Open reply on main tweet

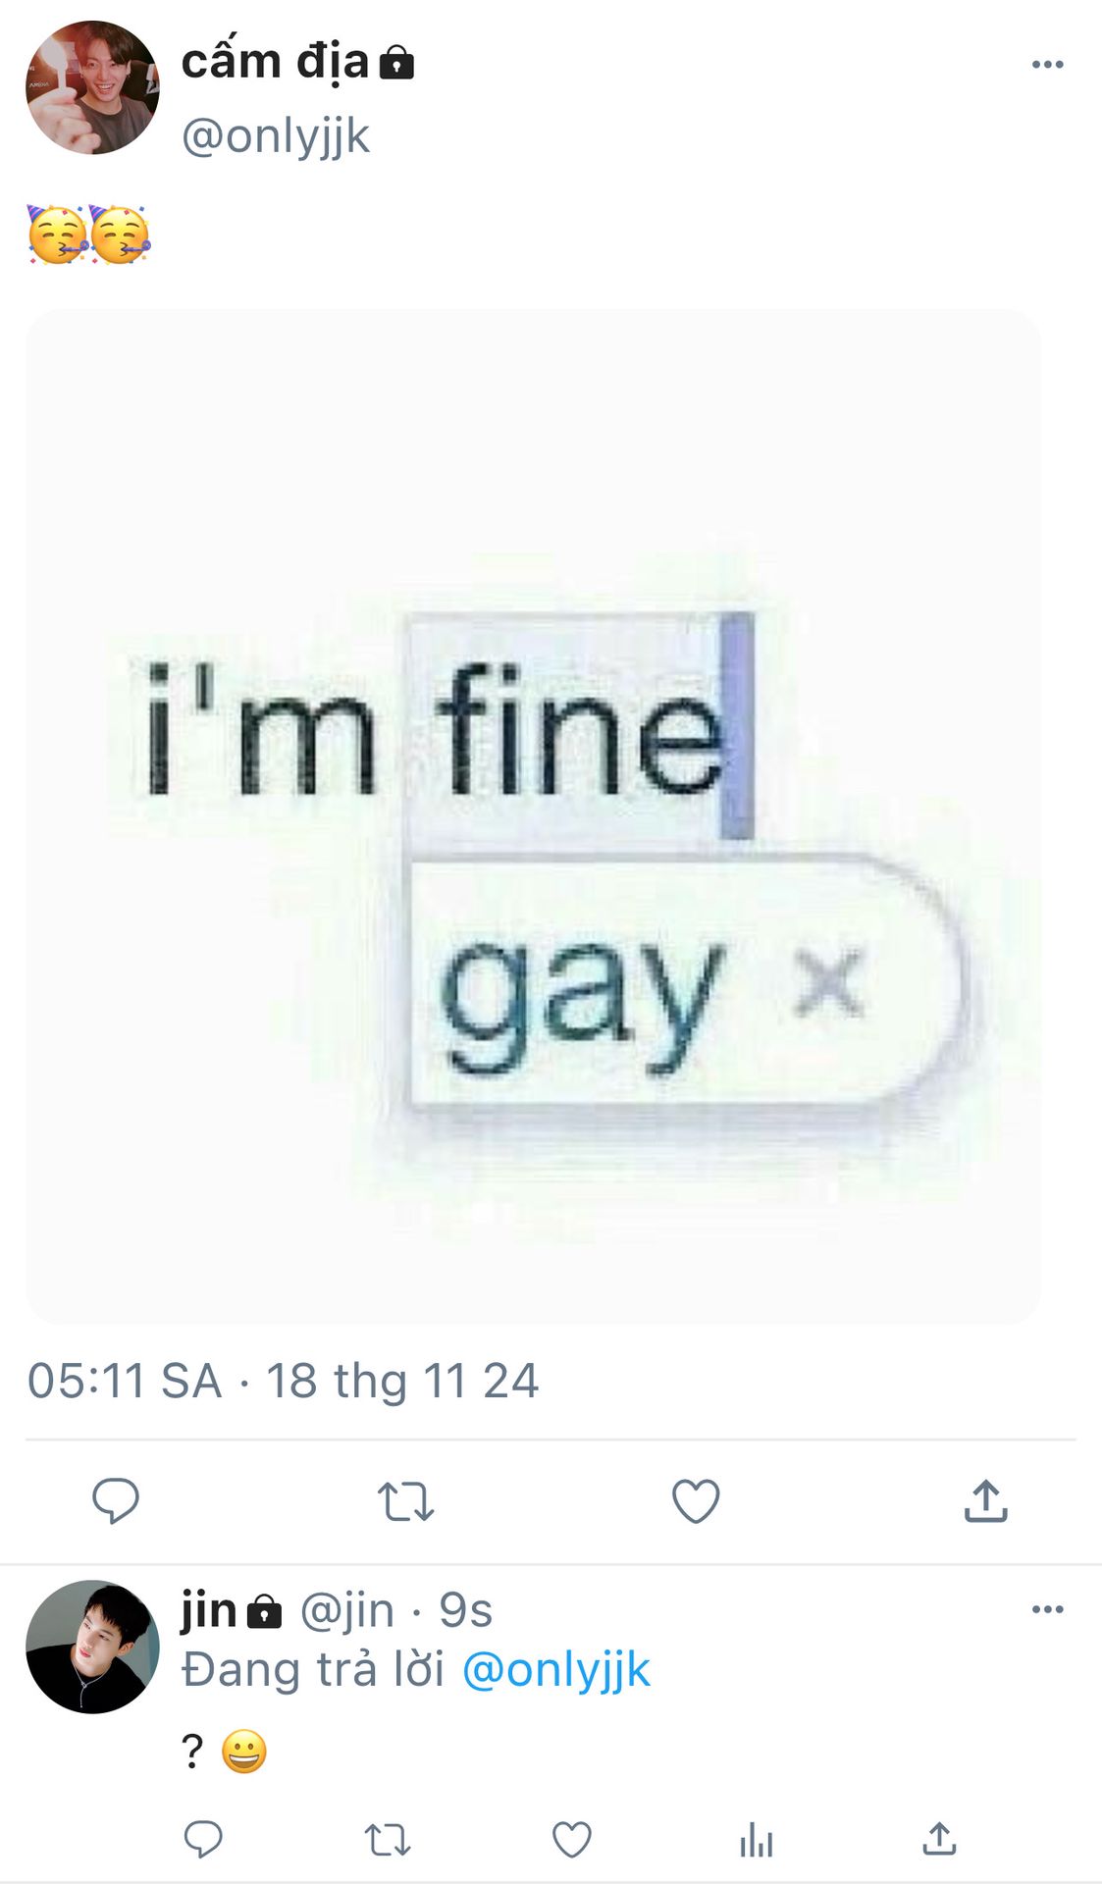pos(116,1500)
